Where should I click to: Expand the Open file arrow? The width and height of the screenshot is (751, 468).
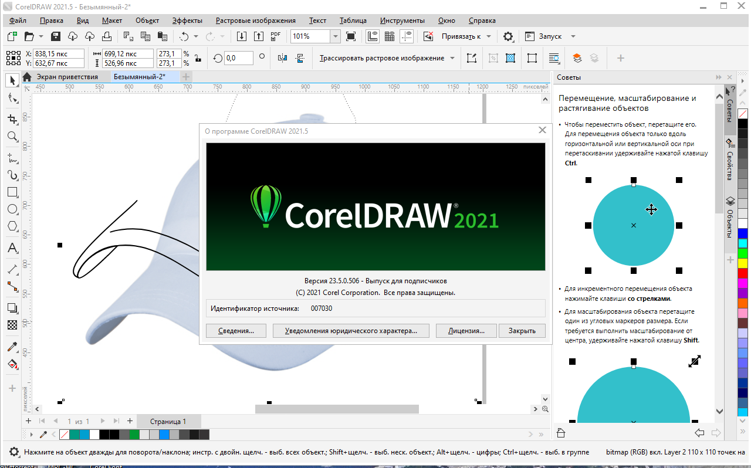pyautogui.click(x=42, y=36)
